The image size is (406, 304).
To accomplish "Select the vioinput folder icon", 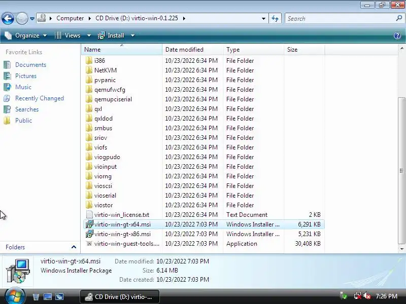I will pyautogui.click(x=89, y=167).
